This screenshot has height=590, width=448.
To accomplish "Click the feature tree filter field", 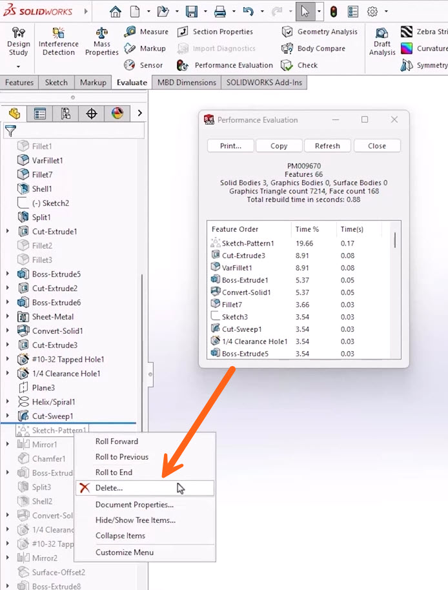I will point(81,131).
